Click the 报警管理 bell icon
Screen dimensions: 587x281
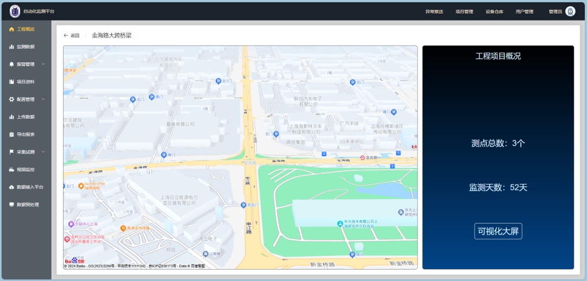11,64
